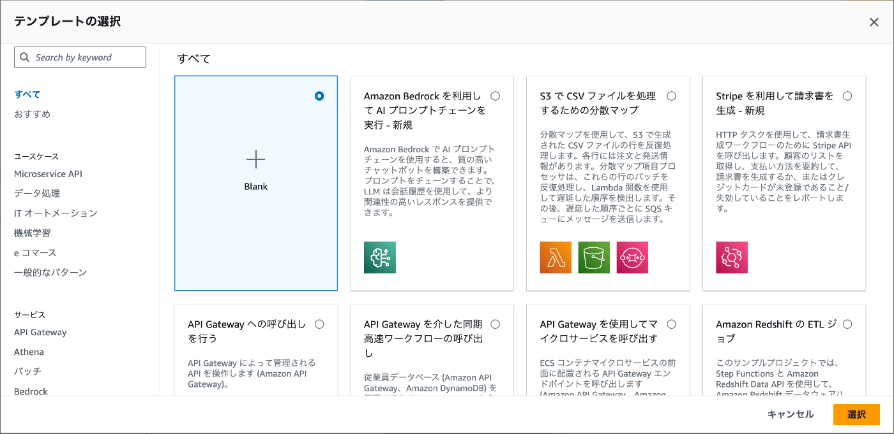894x434 pixels.
Task: Click the orange Lambda service icon
Action: [556, 257]
